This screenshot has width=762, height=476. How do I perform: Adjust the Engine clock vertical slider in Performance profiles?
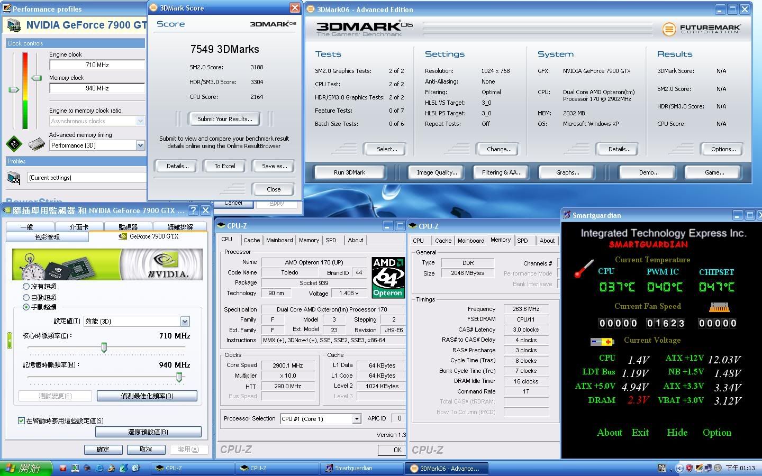[x=14, y=90]
